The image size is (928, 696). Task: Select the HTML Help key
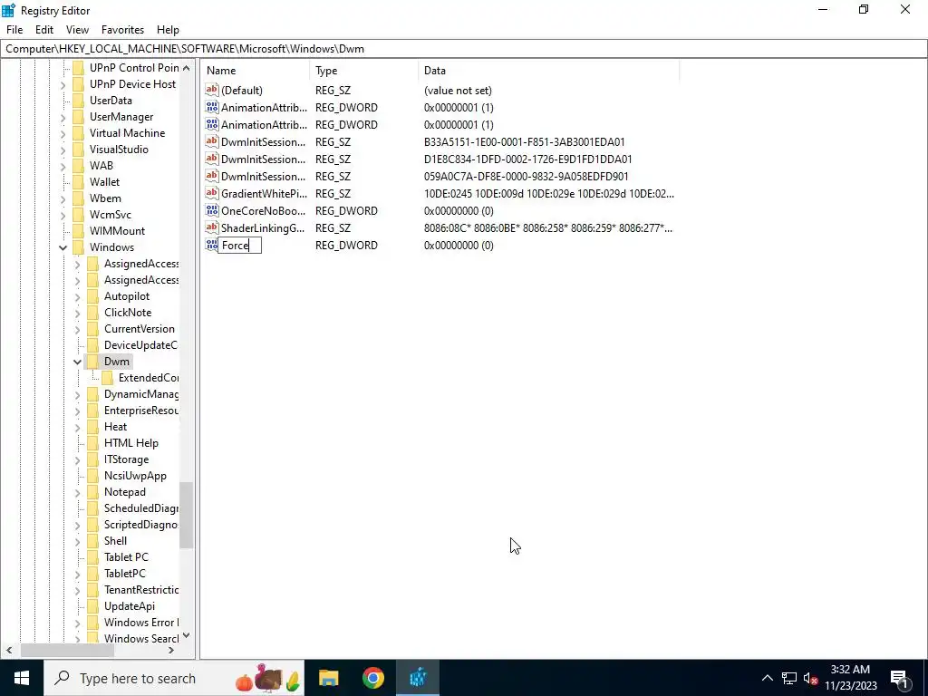[130, 443]
